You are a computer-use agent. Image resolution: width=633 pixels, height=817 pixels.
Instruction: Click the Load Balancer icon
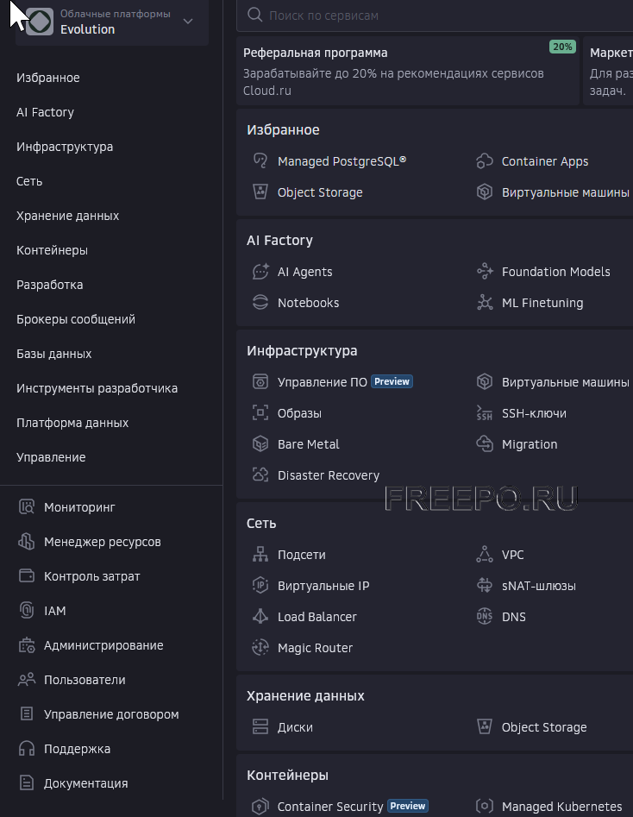[x=260, y=616]
